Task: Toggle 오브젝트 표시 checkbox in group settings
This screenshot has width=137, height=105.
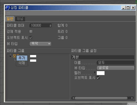Action: point(98,77)
